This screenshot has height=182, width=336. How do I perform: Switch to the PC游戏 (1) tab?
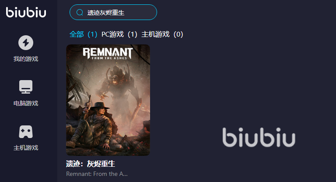119,34
